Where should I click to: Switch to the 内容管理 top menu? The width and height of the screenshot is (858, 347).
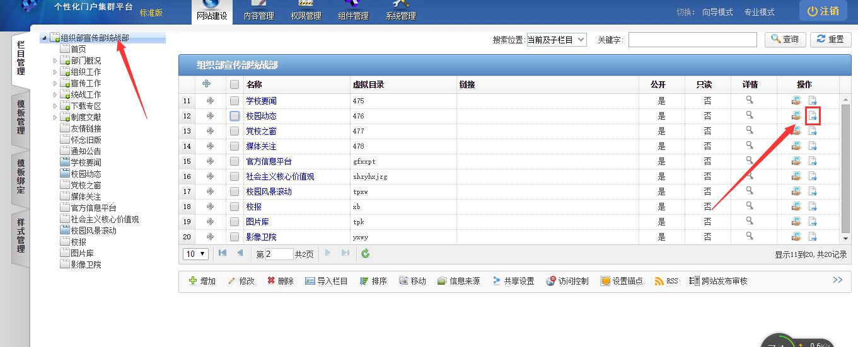(258, 13)
